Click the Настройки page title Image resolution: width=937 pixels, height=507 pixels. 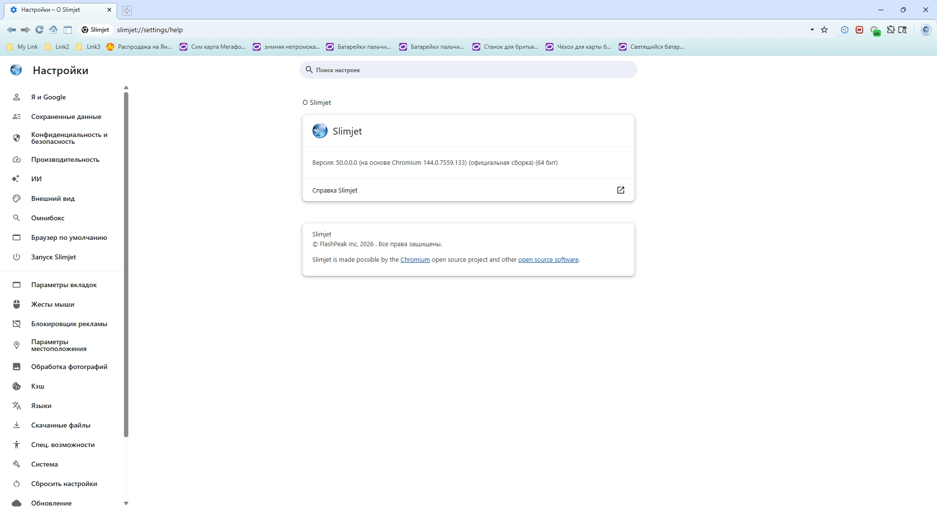[x=61, y=70]
